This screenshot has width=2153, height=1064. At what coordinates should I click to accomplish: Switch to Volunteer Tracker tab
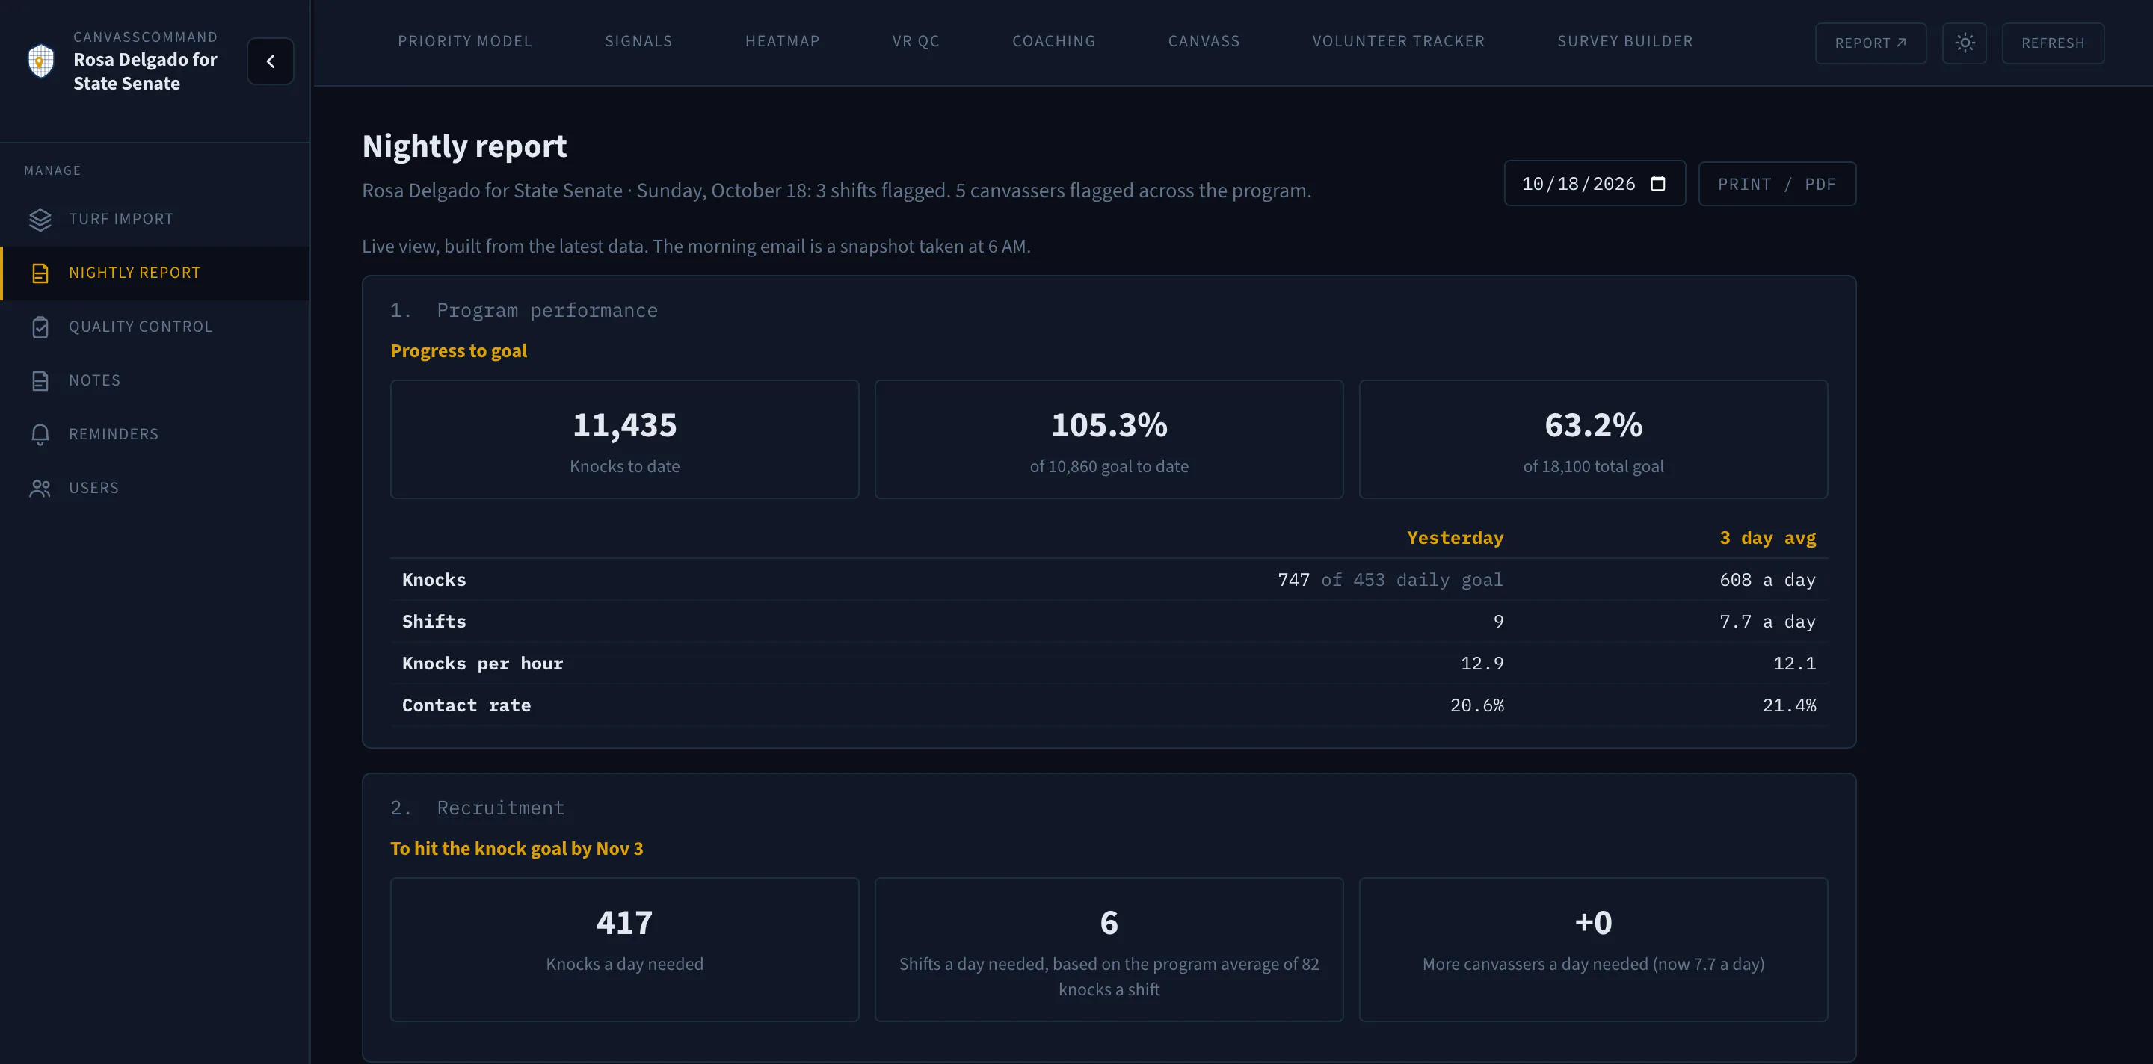pyautogui.click(x=1398, y=41)
